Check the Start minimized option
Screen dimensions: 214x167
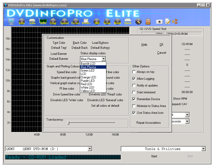[134, 92]
